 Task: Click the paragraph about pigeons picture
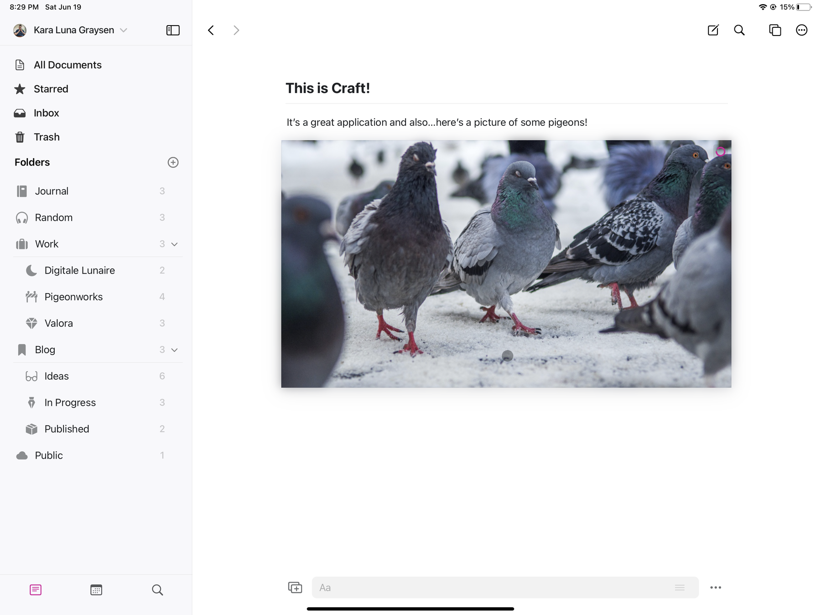coord(436,122)
